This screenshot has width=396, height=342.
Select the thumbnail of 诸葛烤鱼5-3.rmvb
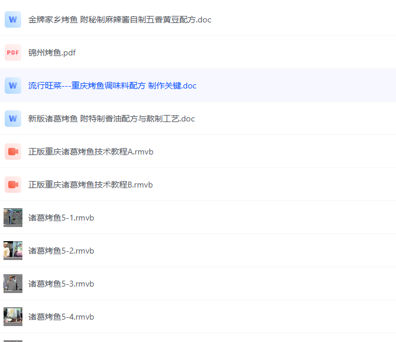tap(13, 284)
